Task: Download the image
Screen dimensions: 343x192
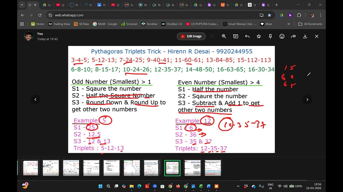Action: 305,37
